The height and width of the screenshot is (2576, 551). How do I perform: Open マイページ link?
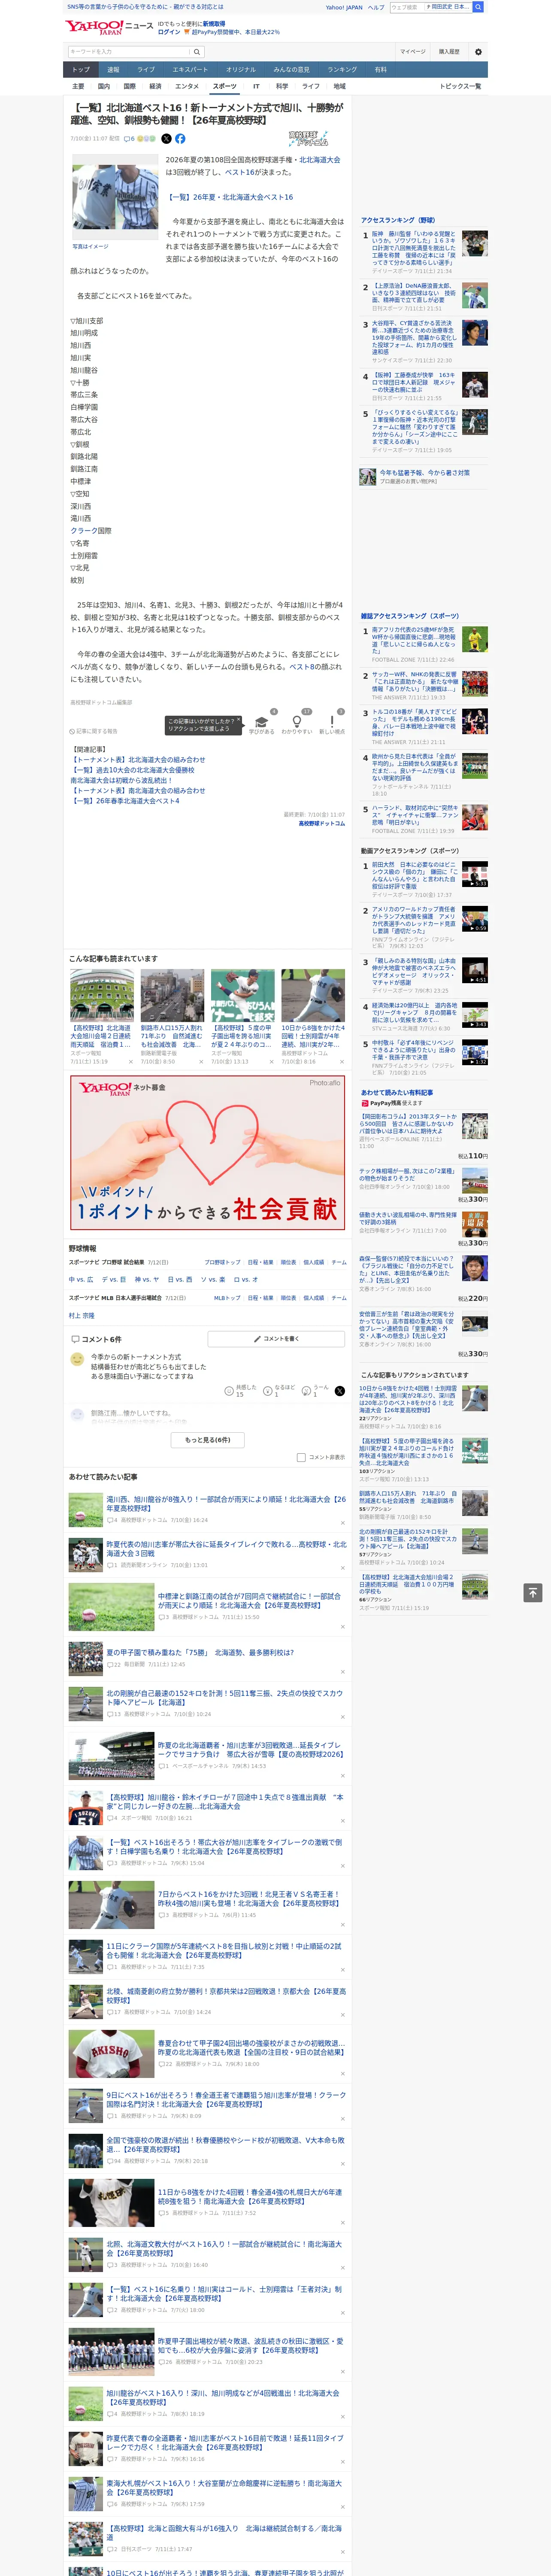click(413, 52)
